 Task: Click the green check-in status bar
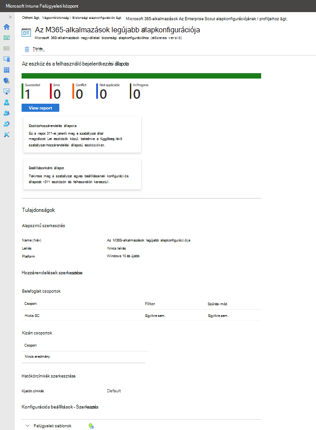pos(142,76)
